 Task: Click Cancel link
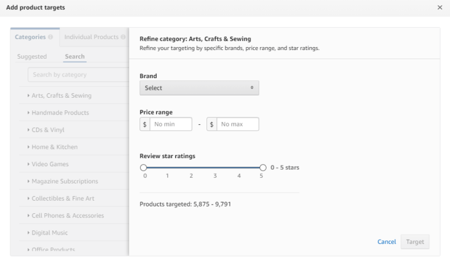[387, 242]
